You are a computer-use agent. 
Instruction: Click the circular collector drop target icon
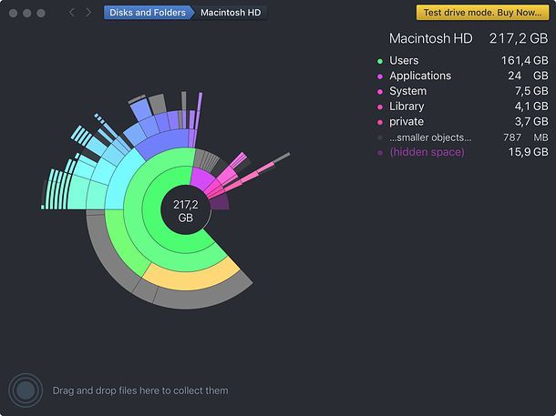[26, 391]
